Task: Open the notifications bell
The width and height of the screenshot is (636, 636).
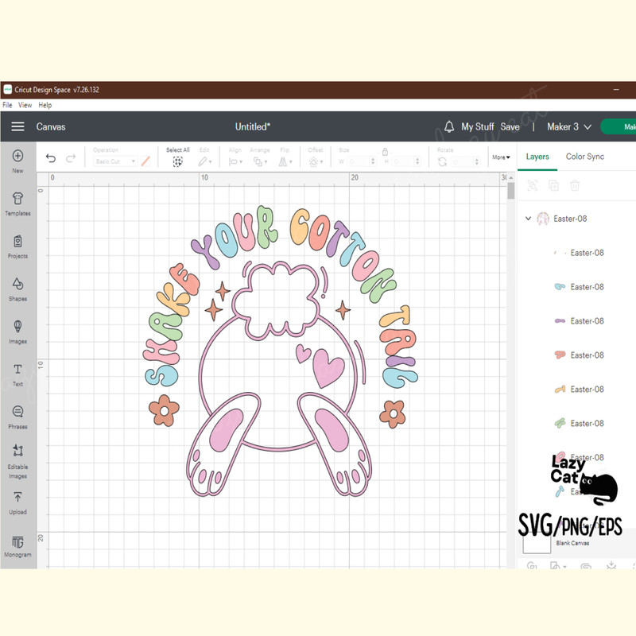Action: point(450,126)
